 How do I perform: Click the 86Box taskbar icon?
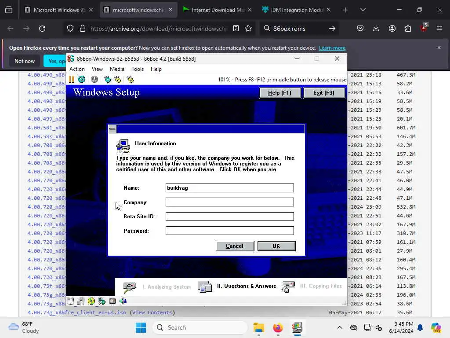297,327
